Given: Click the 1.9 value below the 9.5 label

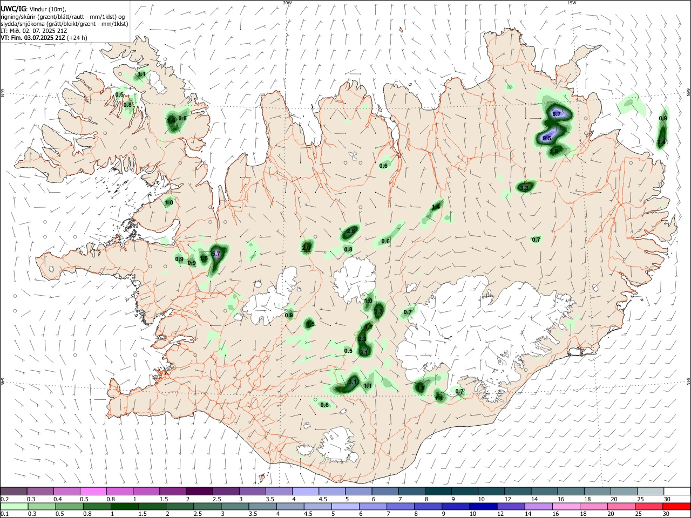Looking at the screenshot, I should [554, 152].
